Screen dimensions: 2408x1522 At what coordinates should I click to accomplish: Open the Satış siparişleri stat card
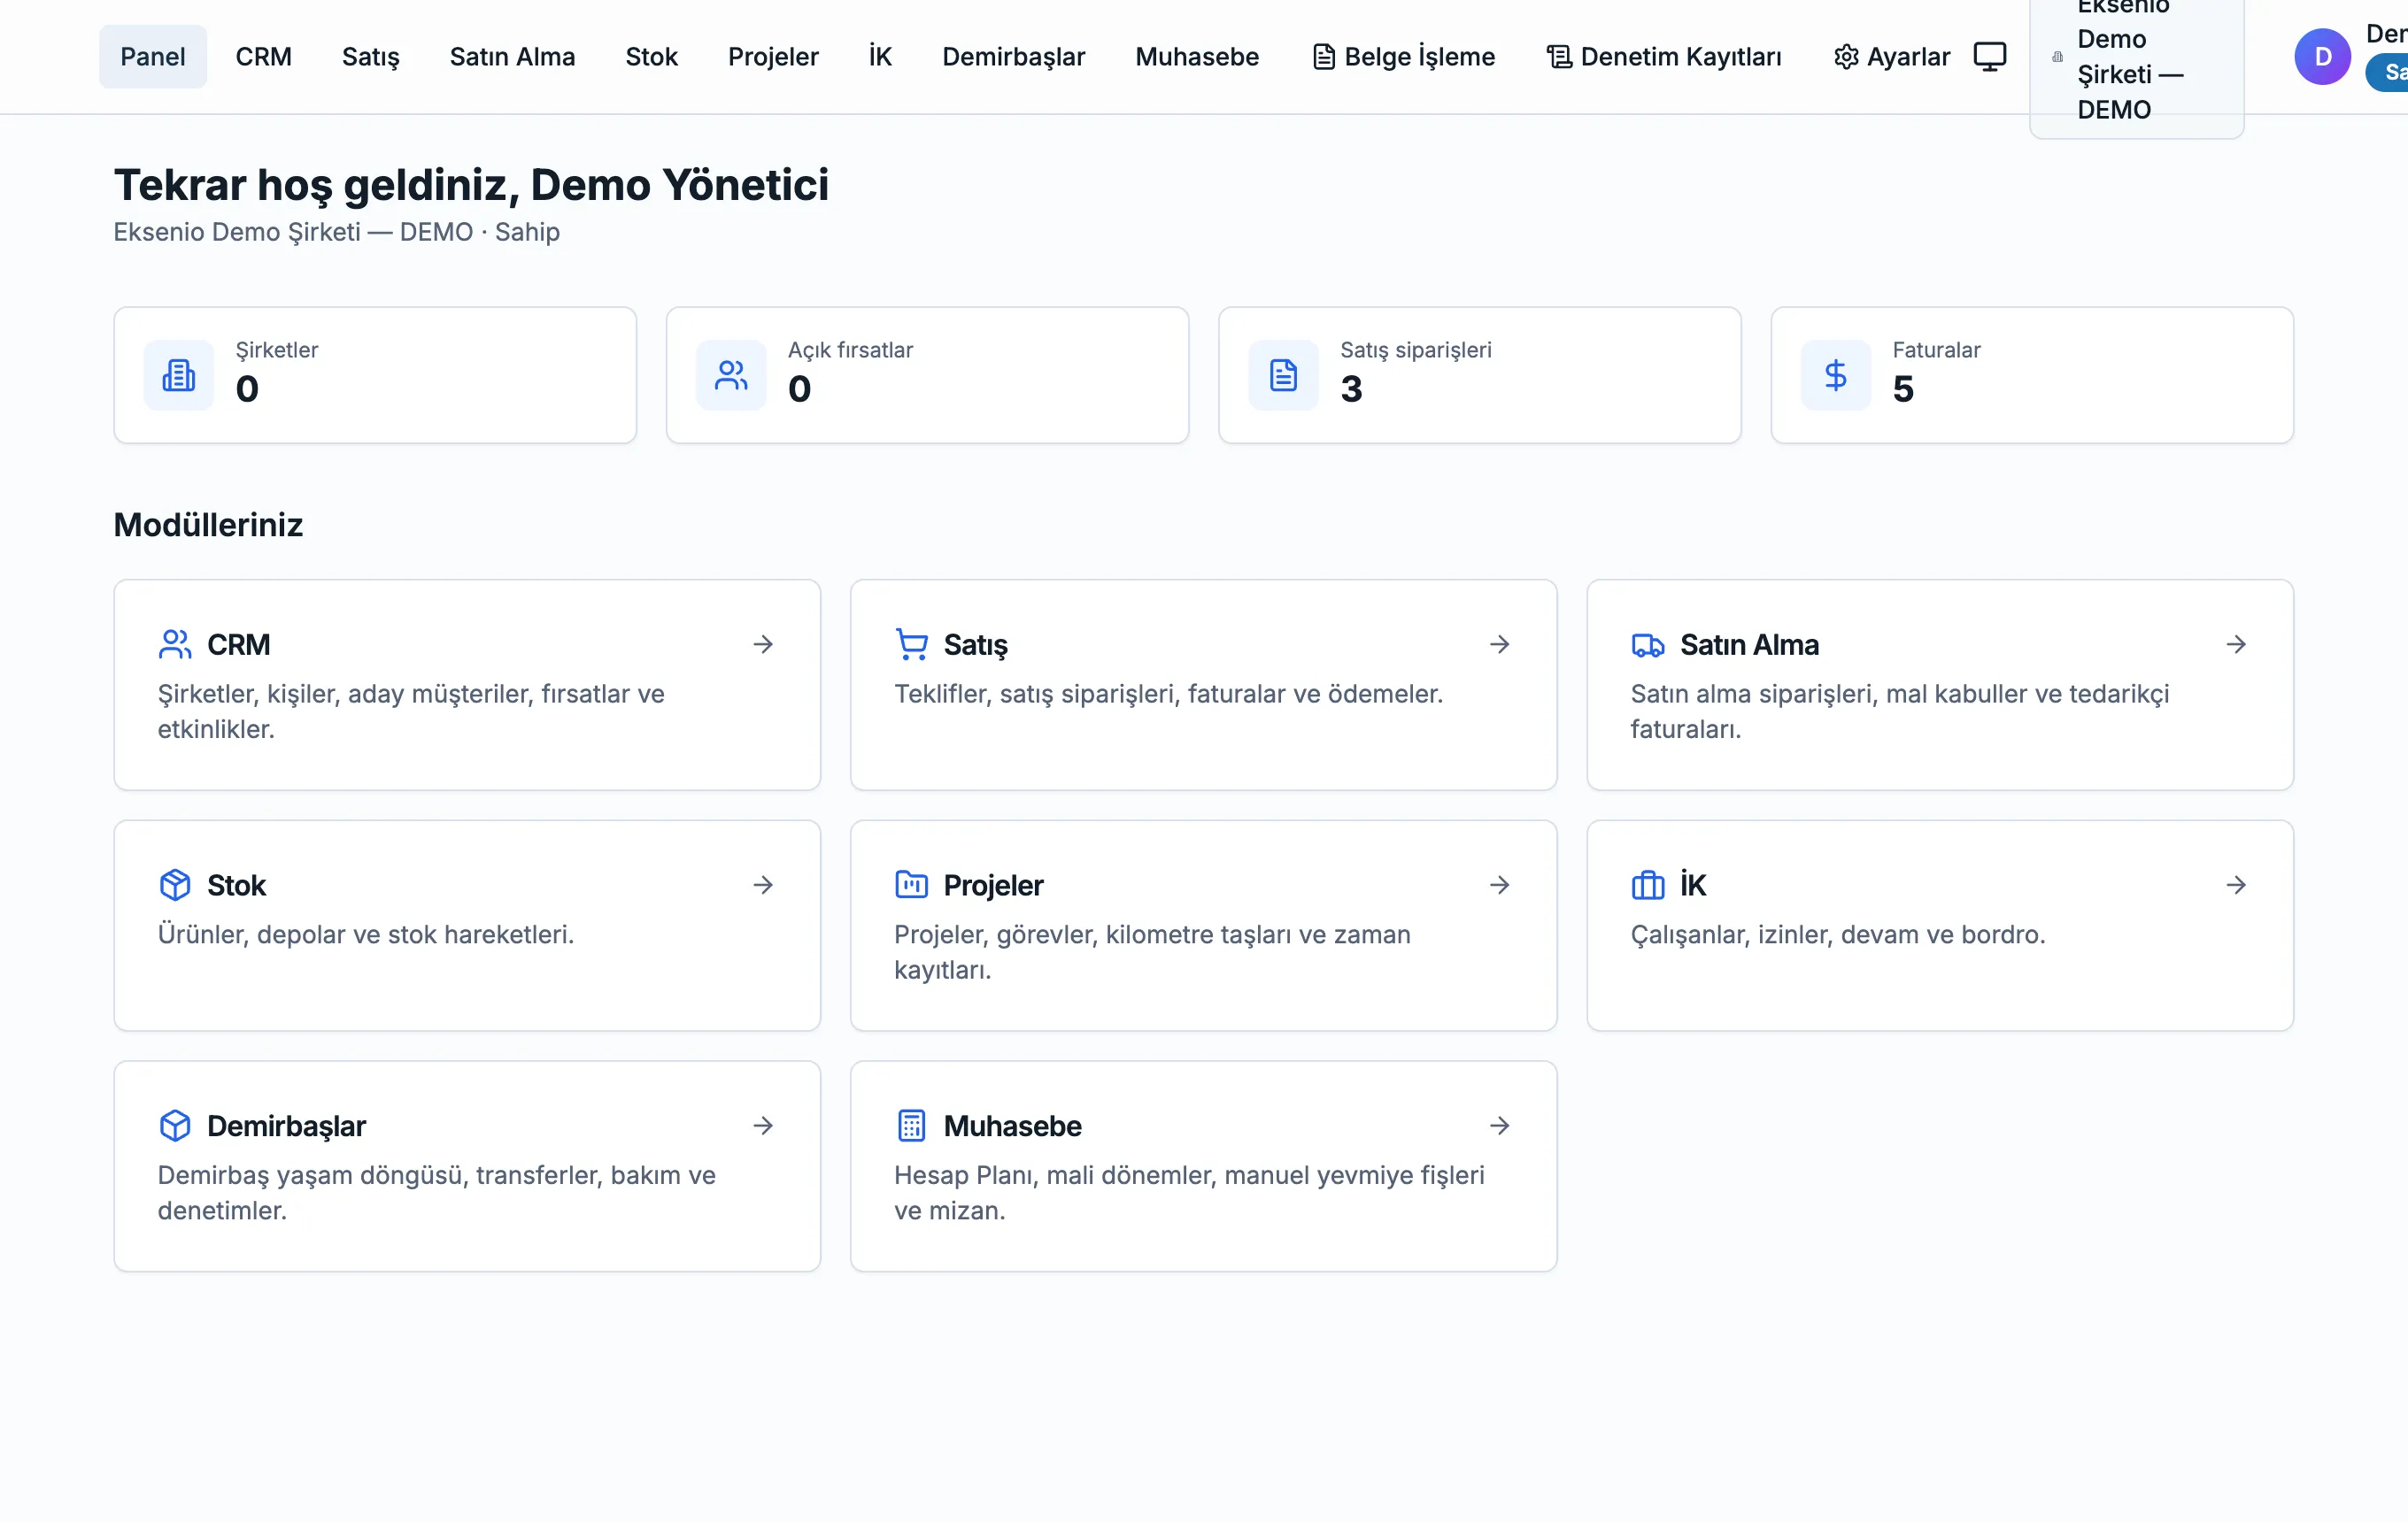1479,375
